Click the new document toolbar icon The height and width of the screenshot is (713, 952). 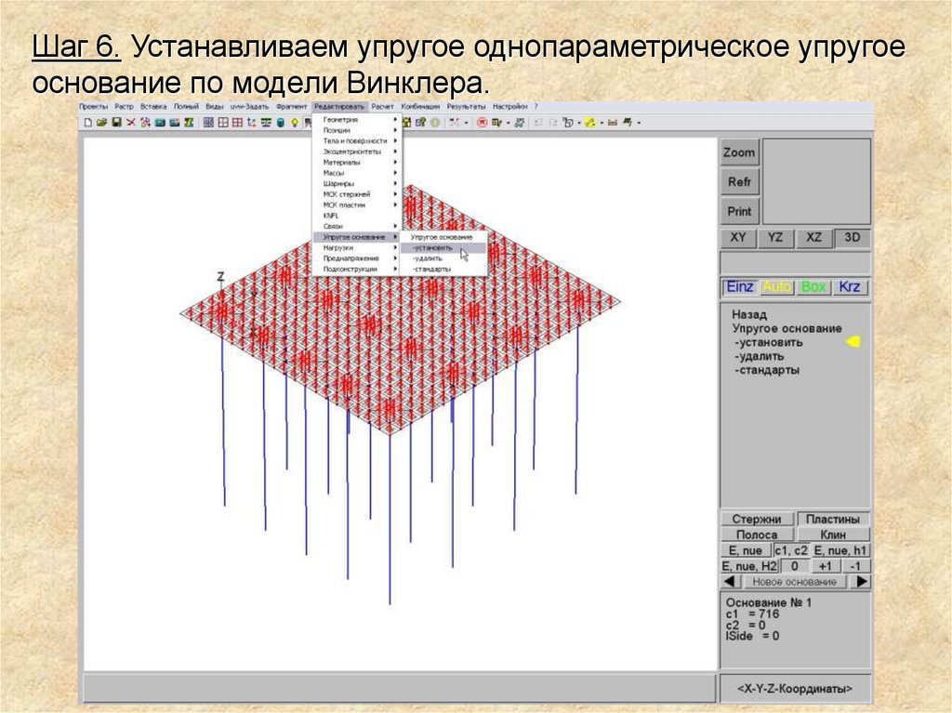pos(88,123)
